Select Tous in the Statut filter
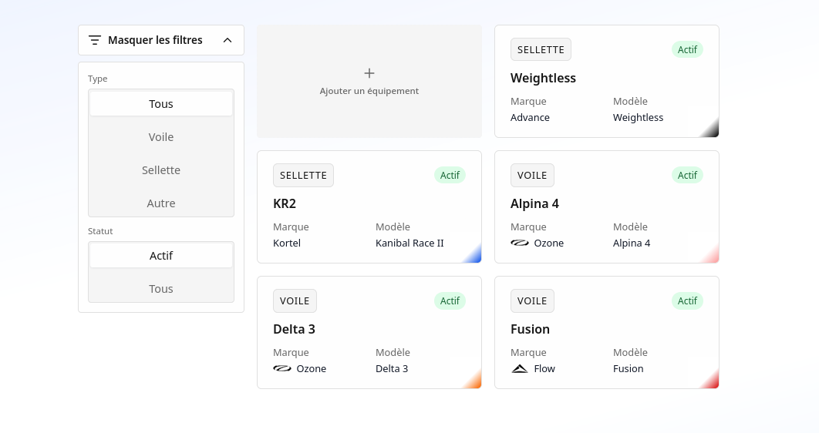 [161, 289]
